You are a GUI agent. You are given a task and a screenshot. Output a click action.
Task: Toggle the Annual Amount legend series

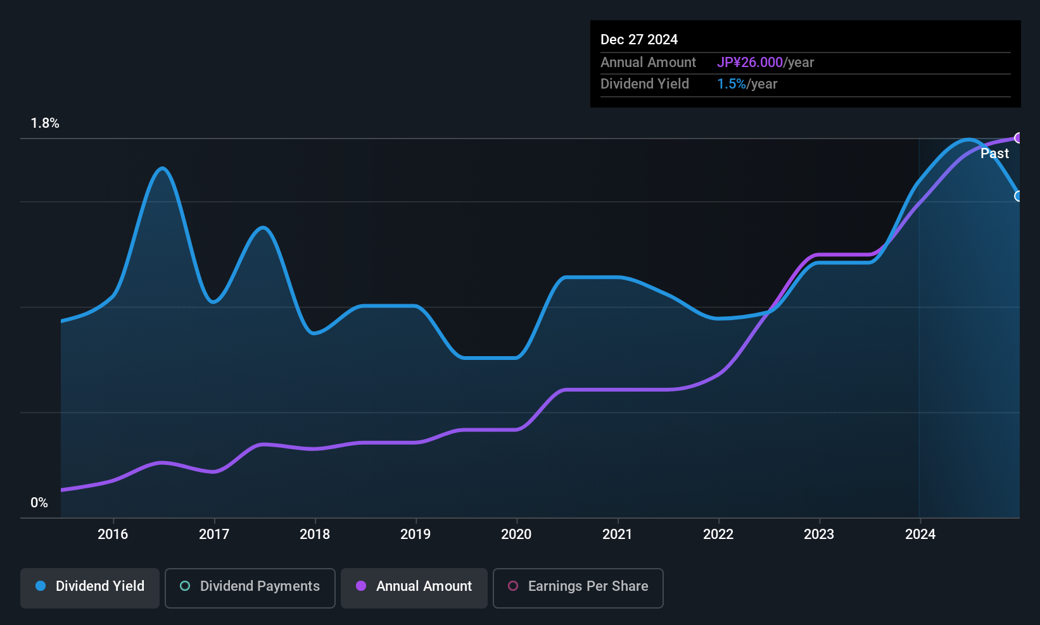(414, 586)
